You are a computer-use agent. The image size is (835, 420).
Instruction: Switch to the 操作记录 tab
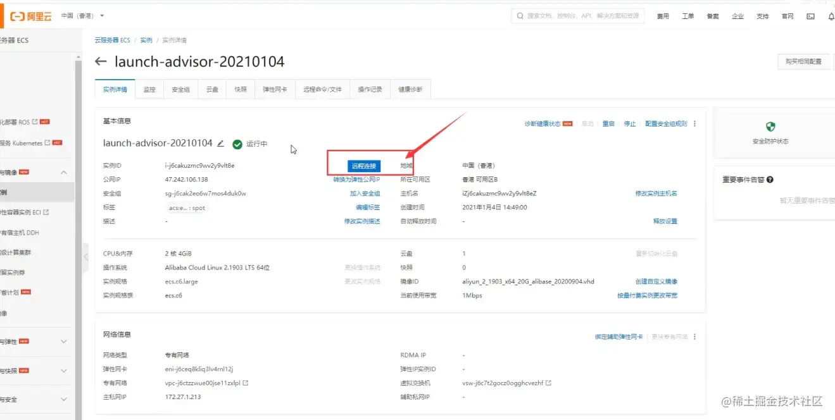point(370,89)
